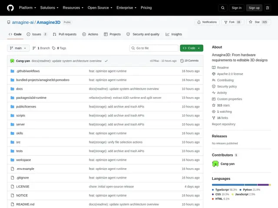
Task: Click the GitHub logo icon
Action: pos(10,8)
